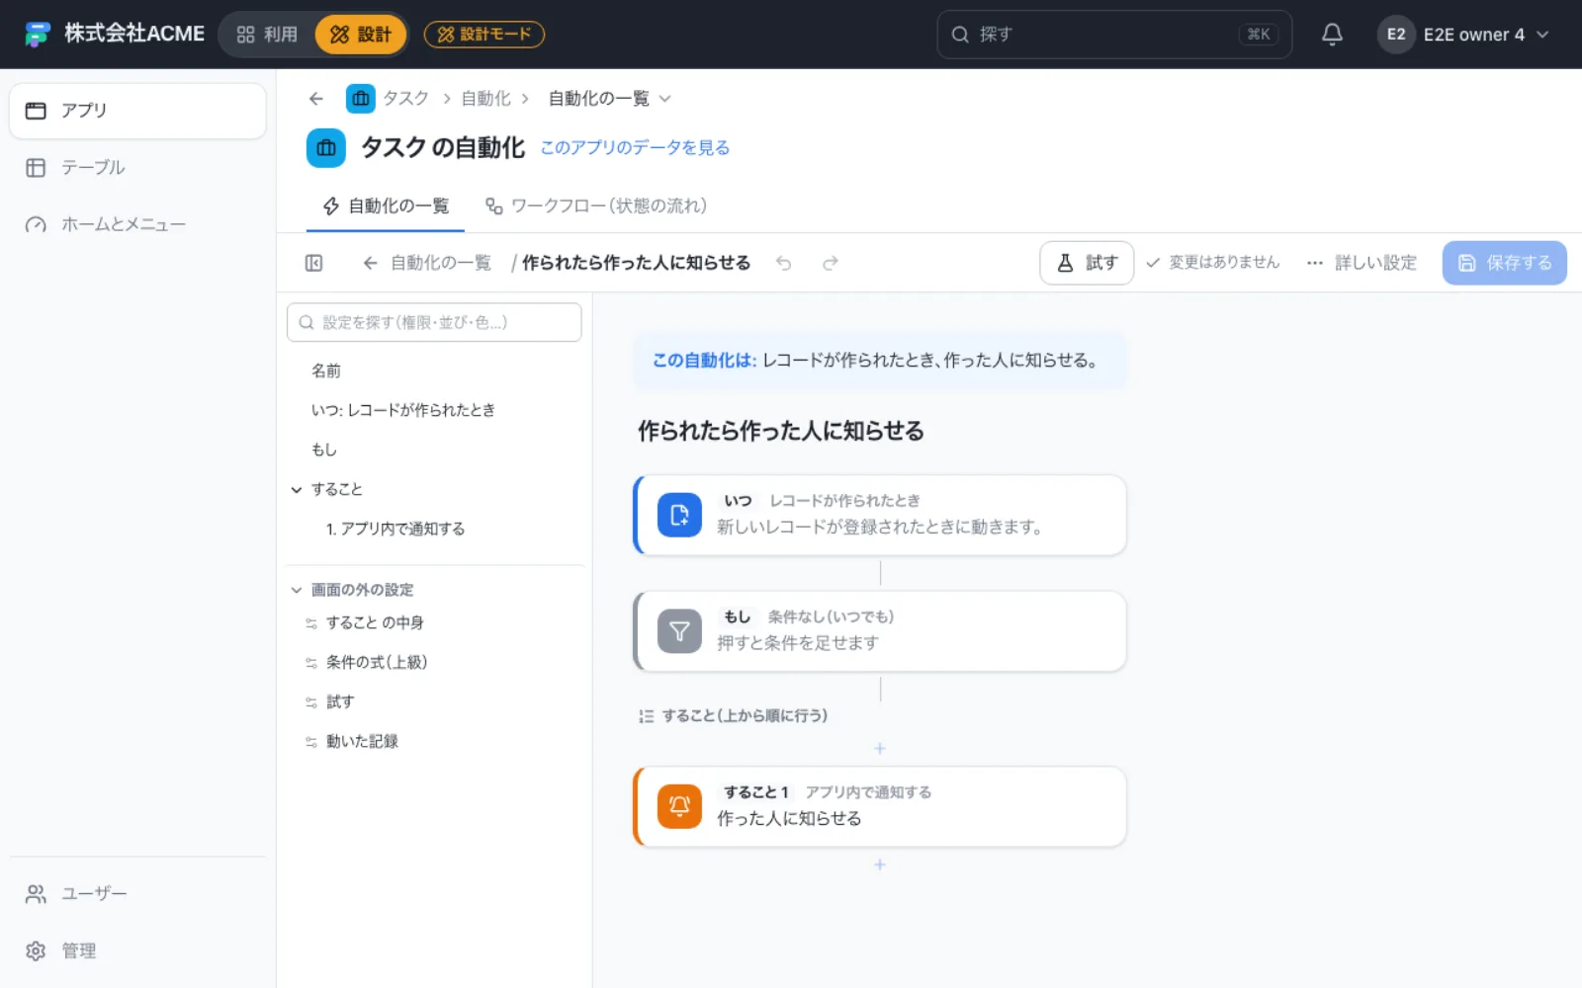The height and width of the screenshot is (988, 1582).
Task: Click the 設計モード badge
Action: [x=484, y=35]
